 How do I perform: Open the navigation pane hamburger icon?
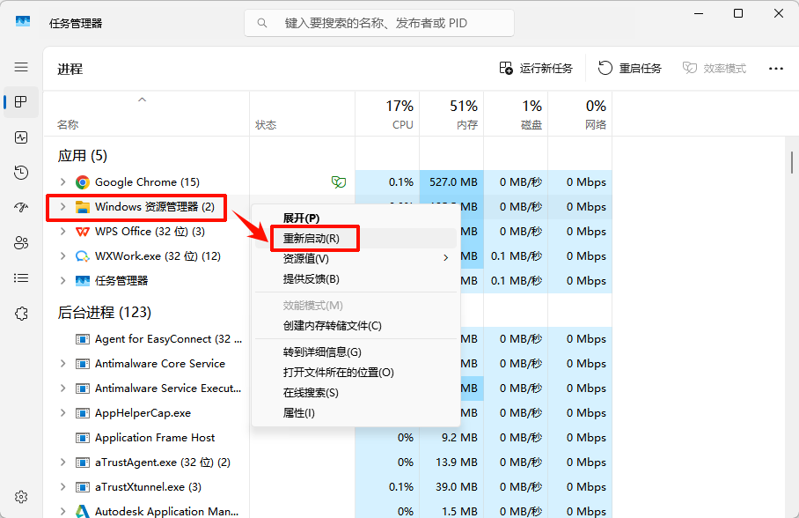click(20, 66)
